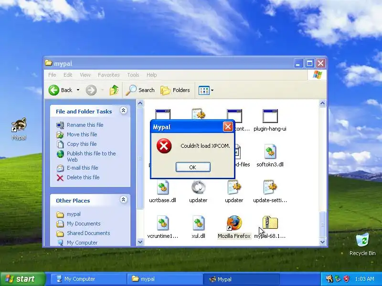This screenshot has width=382, height=286.
Task: Click the Back button in toolbar
Action: coord(61,90)
